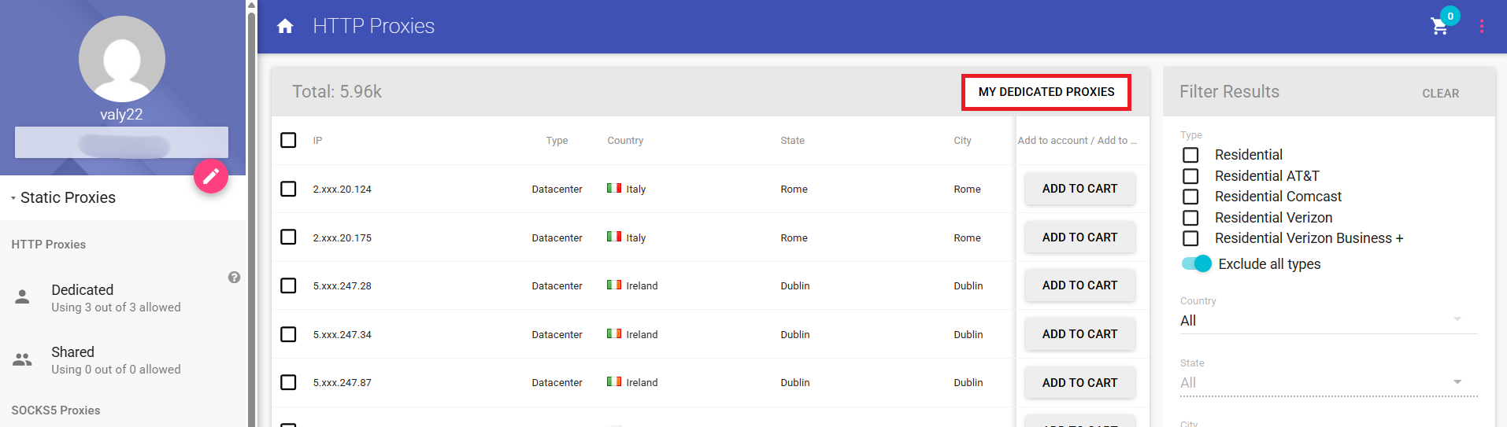This screenshot has height=427, width=1507.
Task: Click the pink pencil edit button
Action: coord(211,176)
